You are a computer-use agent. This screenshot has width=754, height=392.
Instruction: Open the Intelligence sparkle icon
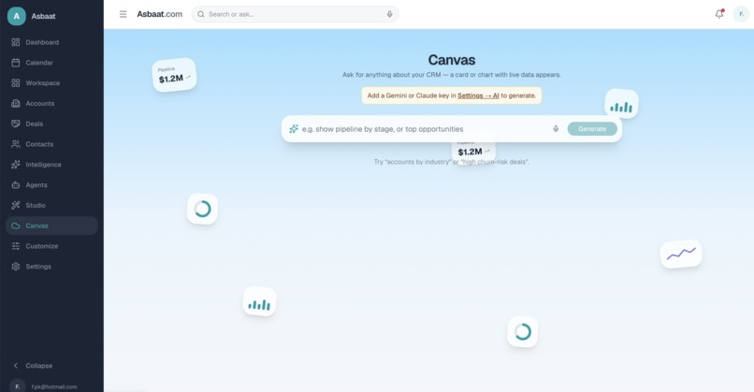coord(15,165)
